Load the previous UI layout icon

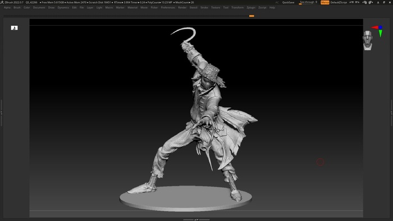(351, 2)
